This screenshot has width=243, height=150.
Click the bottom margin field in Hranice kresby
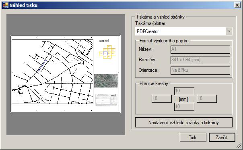(184, 107)
